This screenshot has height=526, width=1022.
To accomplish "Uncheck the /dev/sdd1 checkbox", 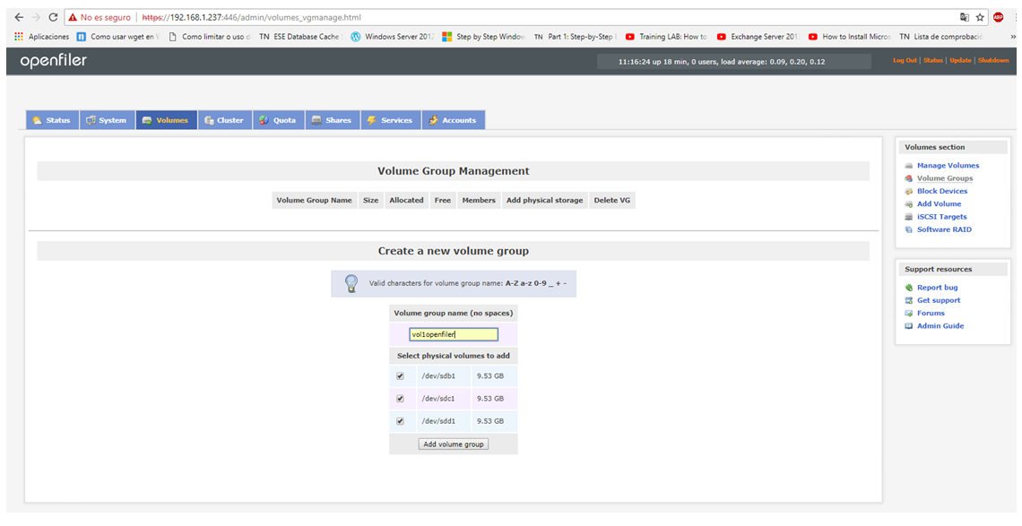I will pos(400,421).
